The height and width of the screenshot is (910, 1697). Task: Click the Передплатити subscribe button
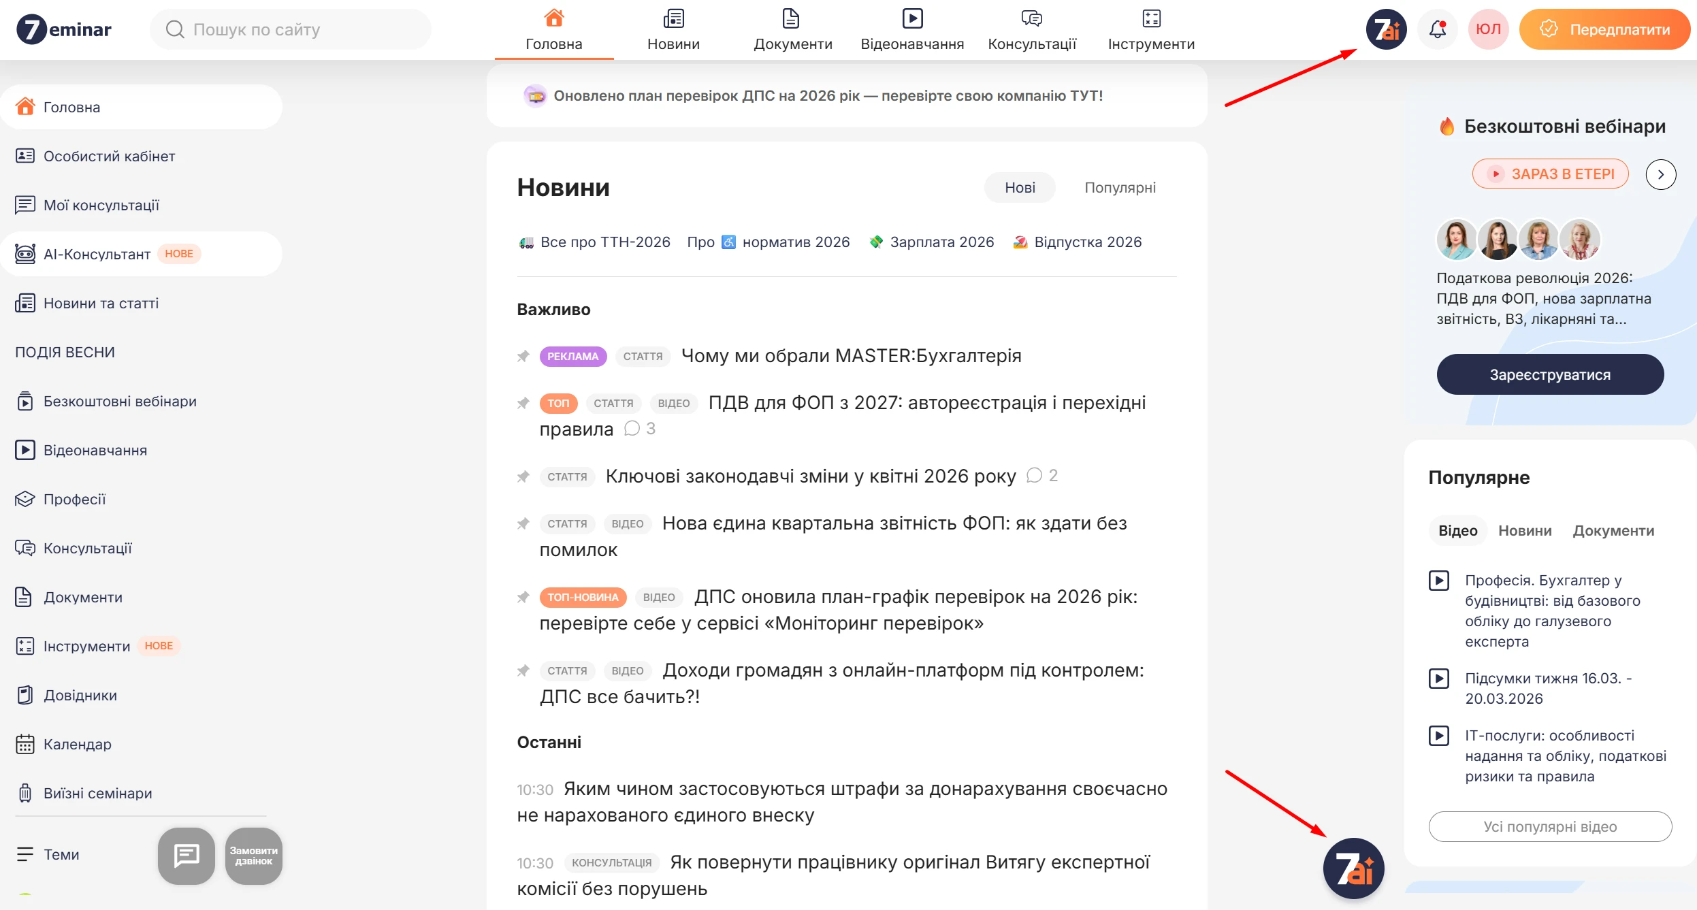click(1604, 29)
